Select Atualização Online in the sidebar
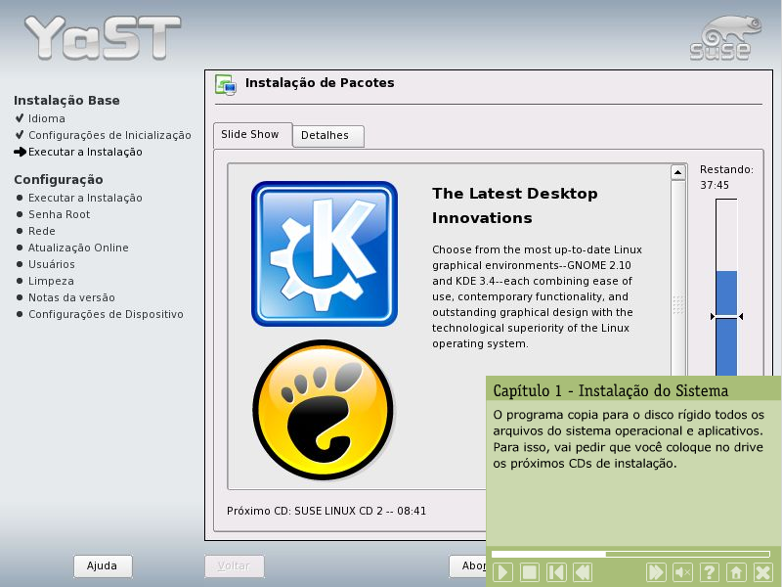 78,248
